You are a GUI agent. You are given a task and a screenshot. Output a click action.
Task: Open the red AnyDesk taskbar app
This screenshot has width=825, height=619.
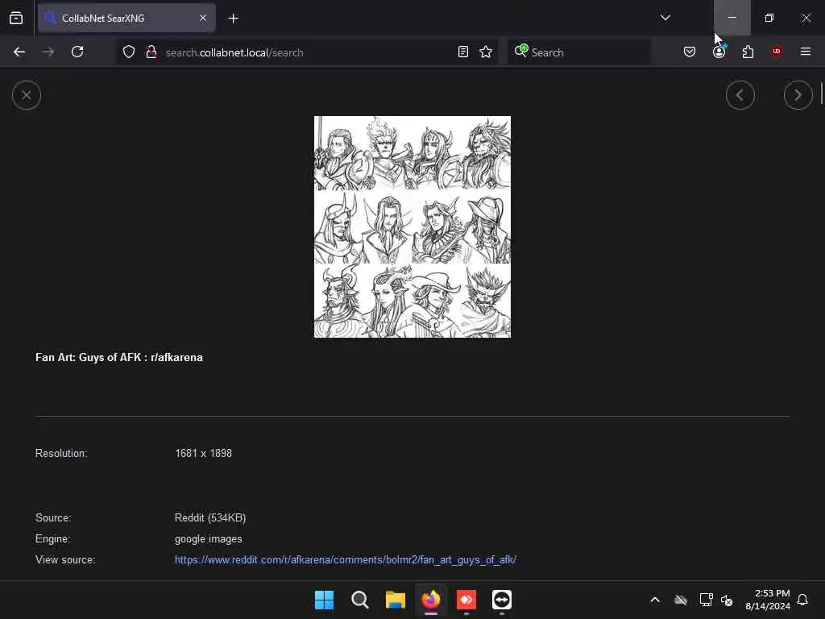pyautogui.click(x=466, y=600)
